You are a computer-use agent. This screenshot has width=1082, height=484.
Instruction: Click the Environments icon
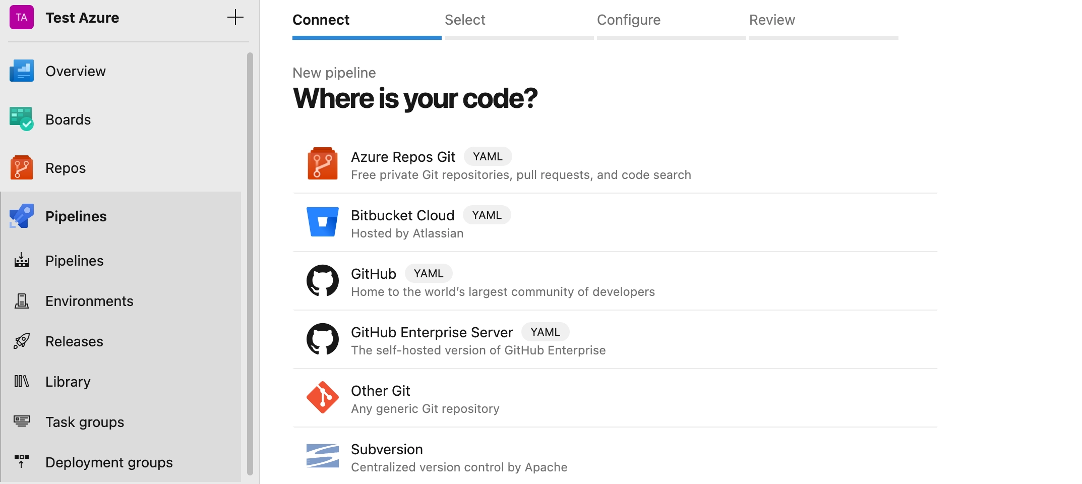pyautogui.click(x=22, y=301)
